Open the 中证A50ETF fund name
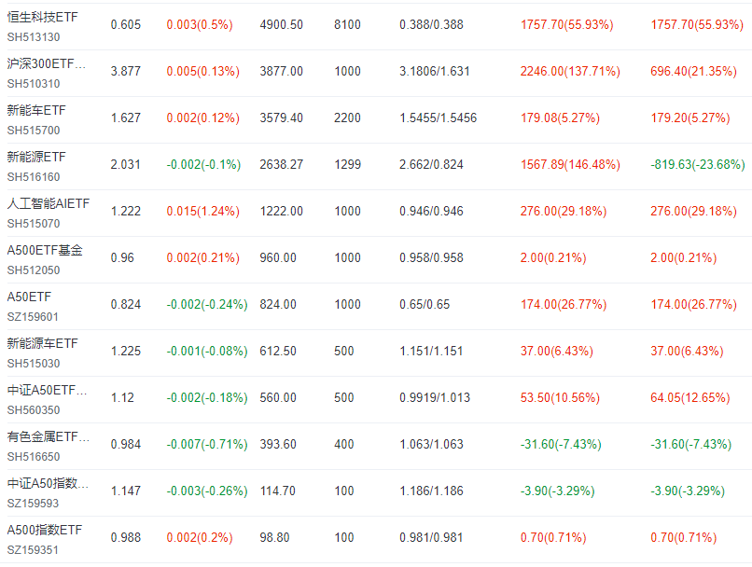Screen dimensions: 752x567 pos(47,390)
